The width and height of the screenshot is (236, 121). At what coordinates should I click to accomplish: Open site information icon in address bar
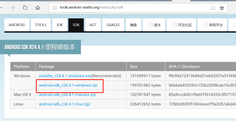55,8
